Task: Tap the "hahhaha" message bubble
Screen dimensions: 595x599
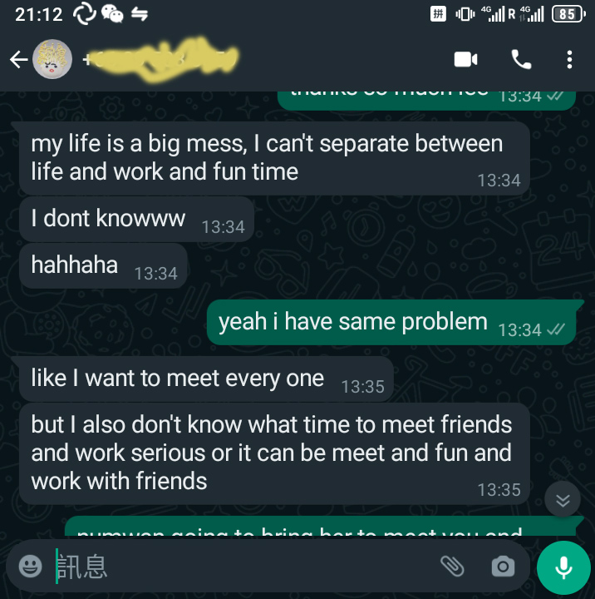Action: (103, 266)
